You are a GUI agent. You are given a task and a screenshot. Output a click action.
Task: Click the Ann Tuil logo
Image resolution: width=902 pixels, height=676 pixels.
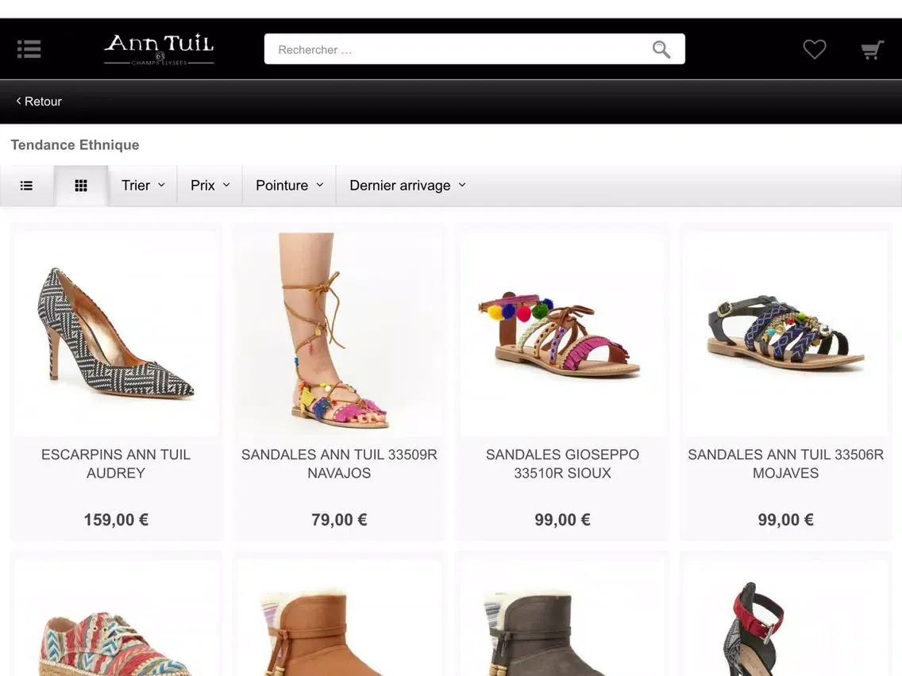pyautogui.click(x=159, y=49)
